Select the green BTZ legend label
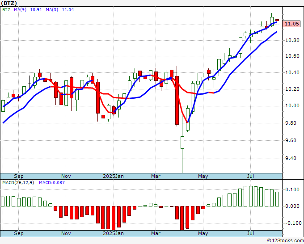 click(6, 10)
